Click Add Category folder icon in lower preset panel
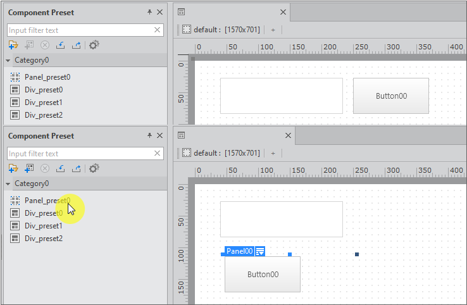This screenshot has height=305, width=467. coord(13,168)
